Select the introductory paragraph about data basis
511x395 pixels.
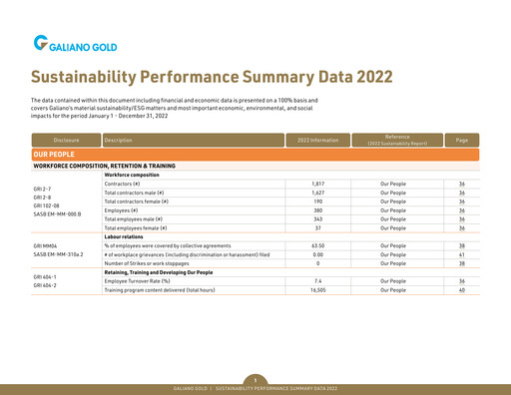coord(175,108)
